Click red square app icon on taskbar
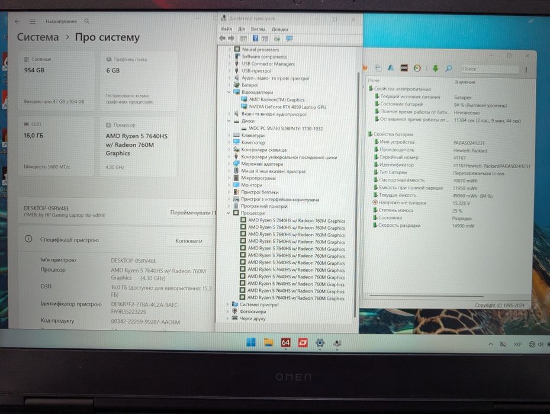The height and width of the screenshot is (414, 550). point(303,342)
